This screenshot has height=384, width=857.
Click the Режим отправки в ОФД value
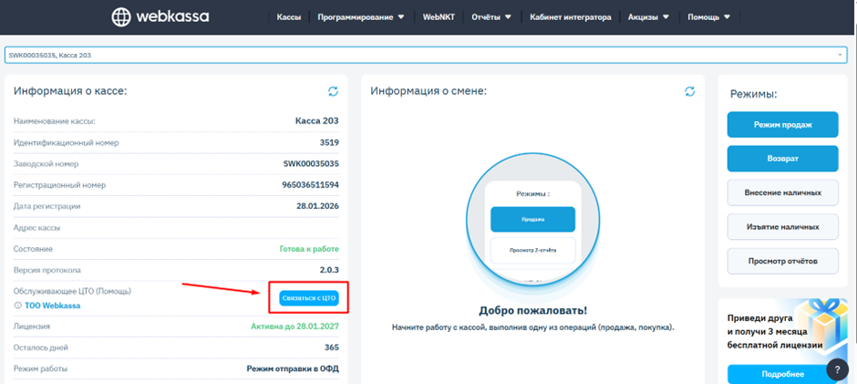293,368
